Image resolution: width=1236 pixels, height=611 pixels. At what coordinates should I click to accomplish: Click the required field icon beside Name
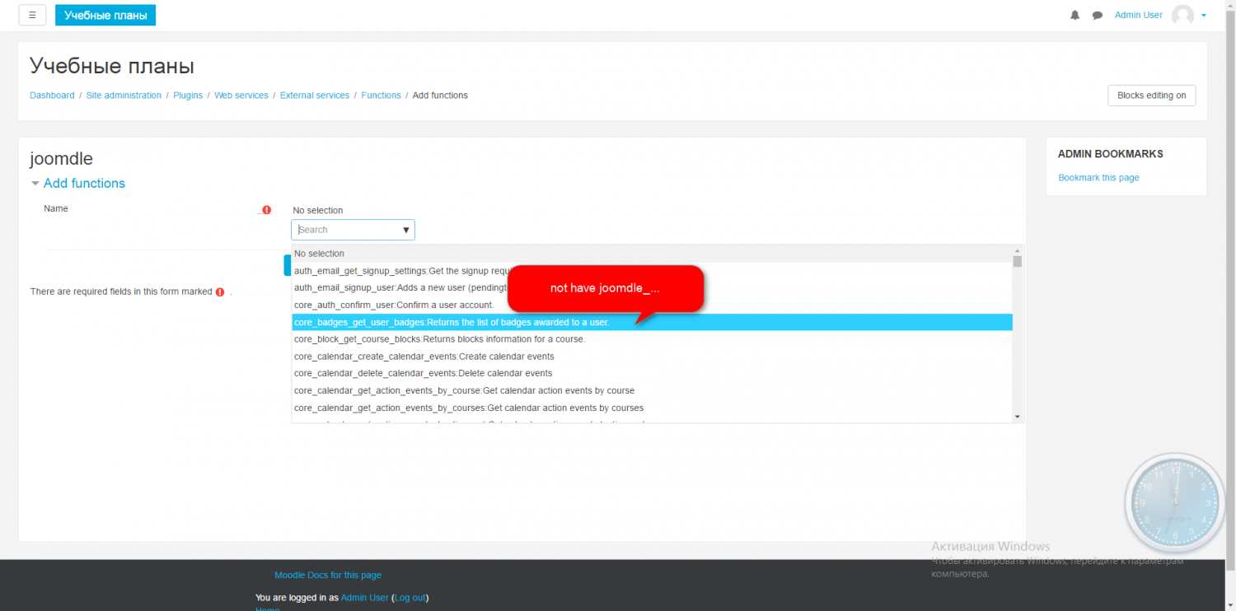266,210
